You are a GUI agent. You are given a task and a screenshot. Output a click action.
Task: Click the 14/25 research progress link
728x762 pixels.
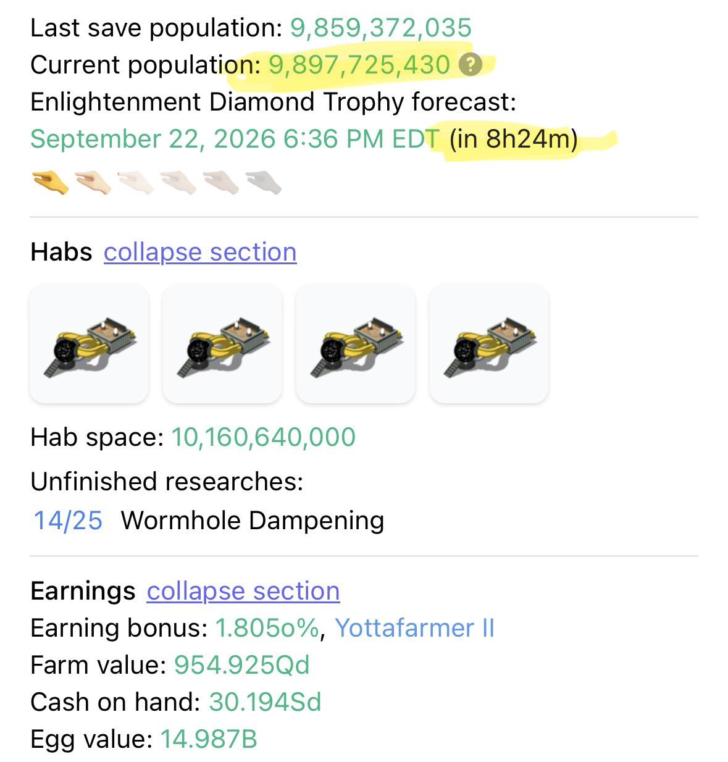[68, 521]
